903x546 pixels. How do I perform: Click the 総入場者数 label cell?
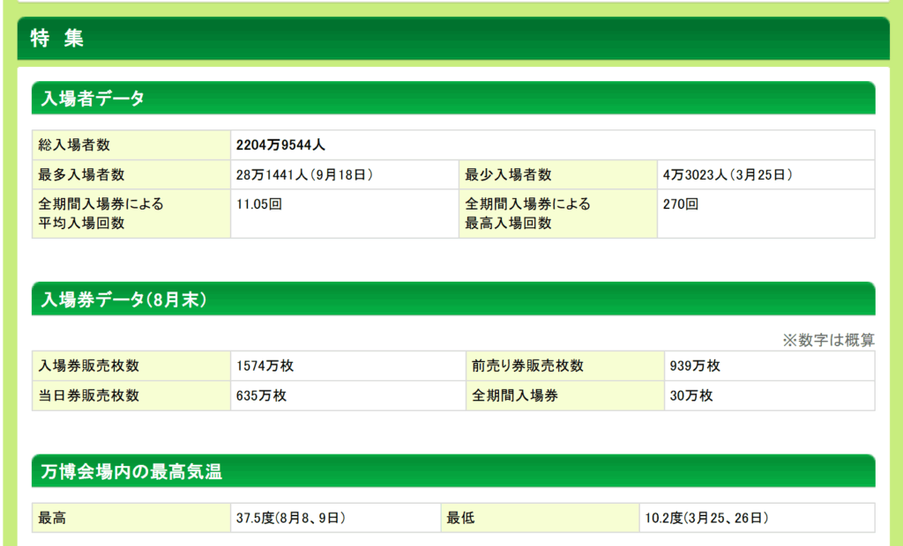point(74,145)
